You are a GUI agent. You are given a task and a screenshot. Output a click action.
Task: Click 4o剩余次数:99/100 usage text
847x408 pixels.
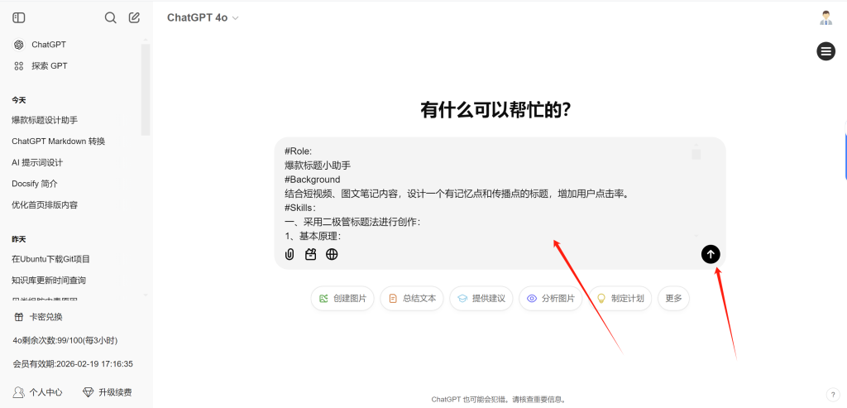click(65, 340)
